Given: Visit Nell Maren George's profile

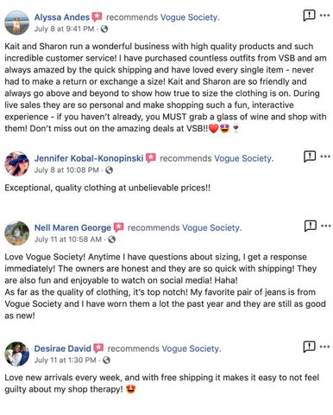Looking at the screenshot, I should coord(72,228).
